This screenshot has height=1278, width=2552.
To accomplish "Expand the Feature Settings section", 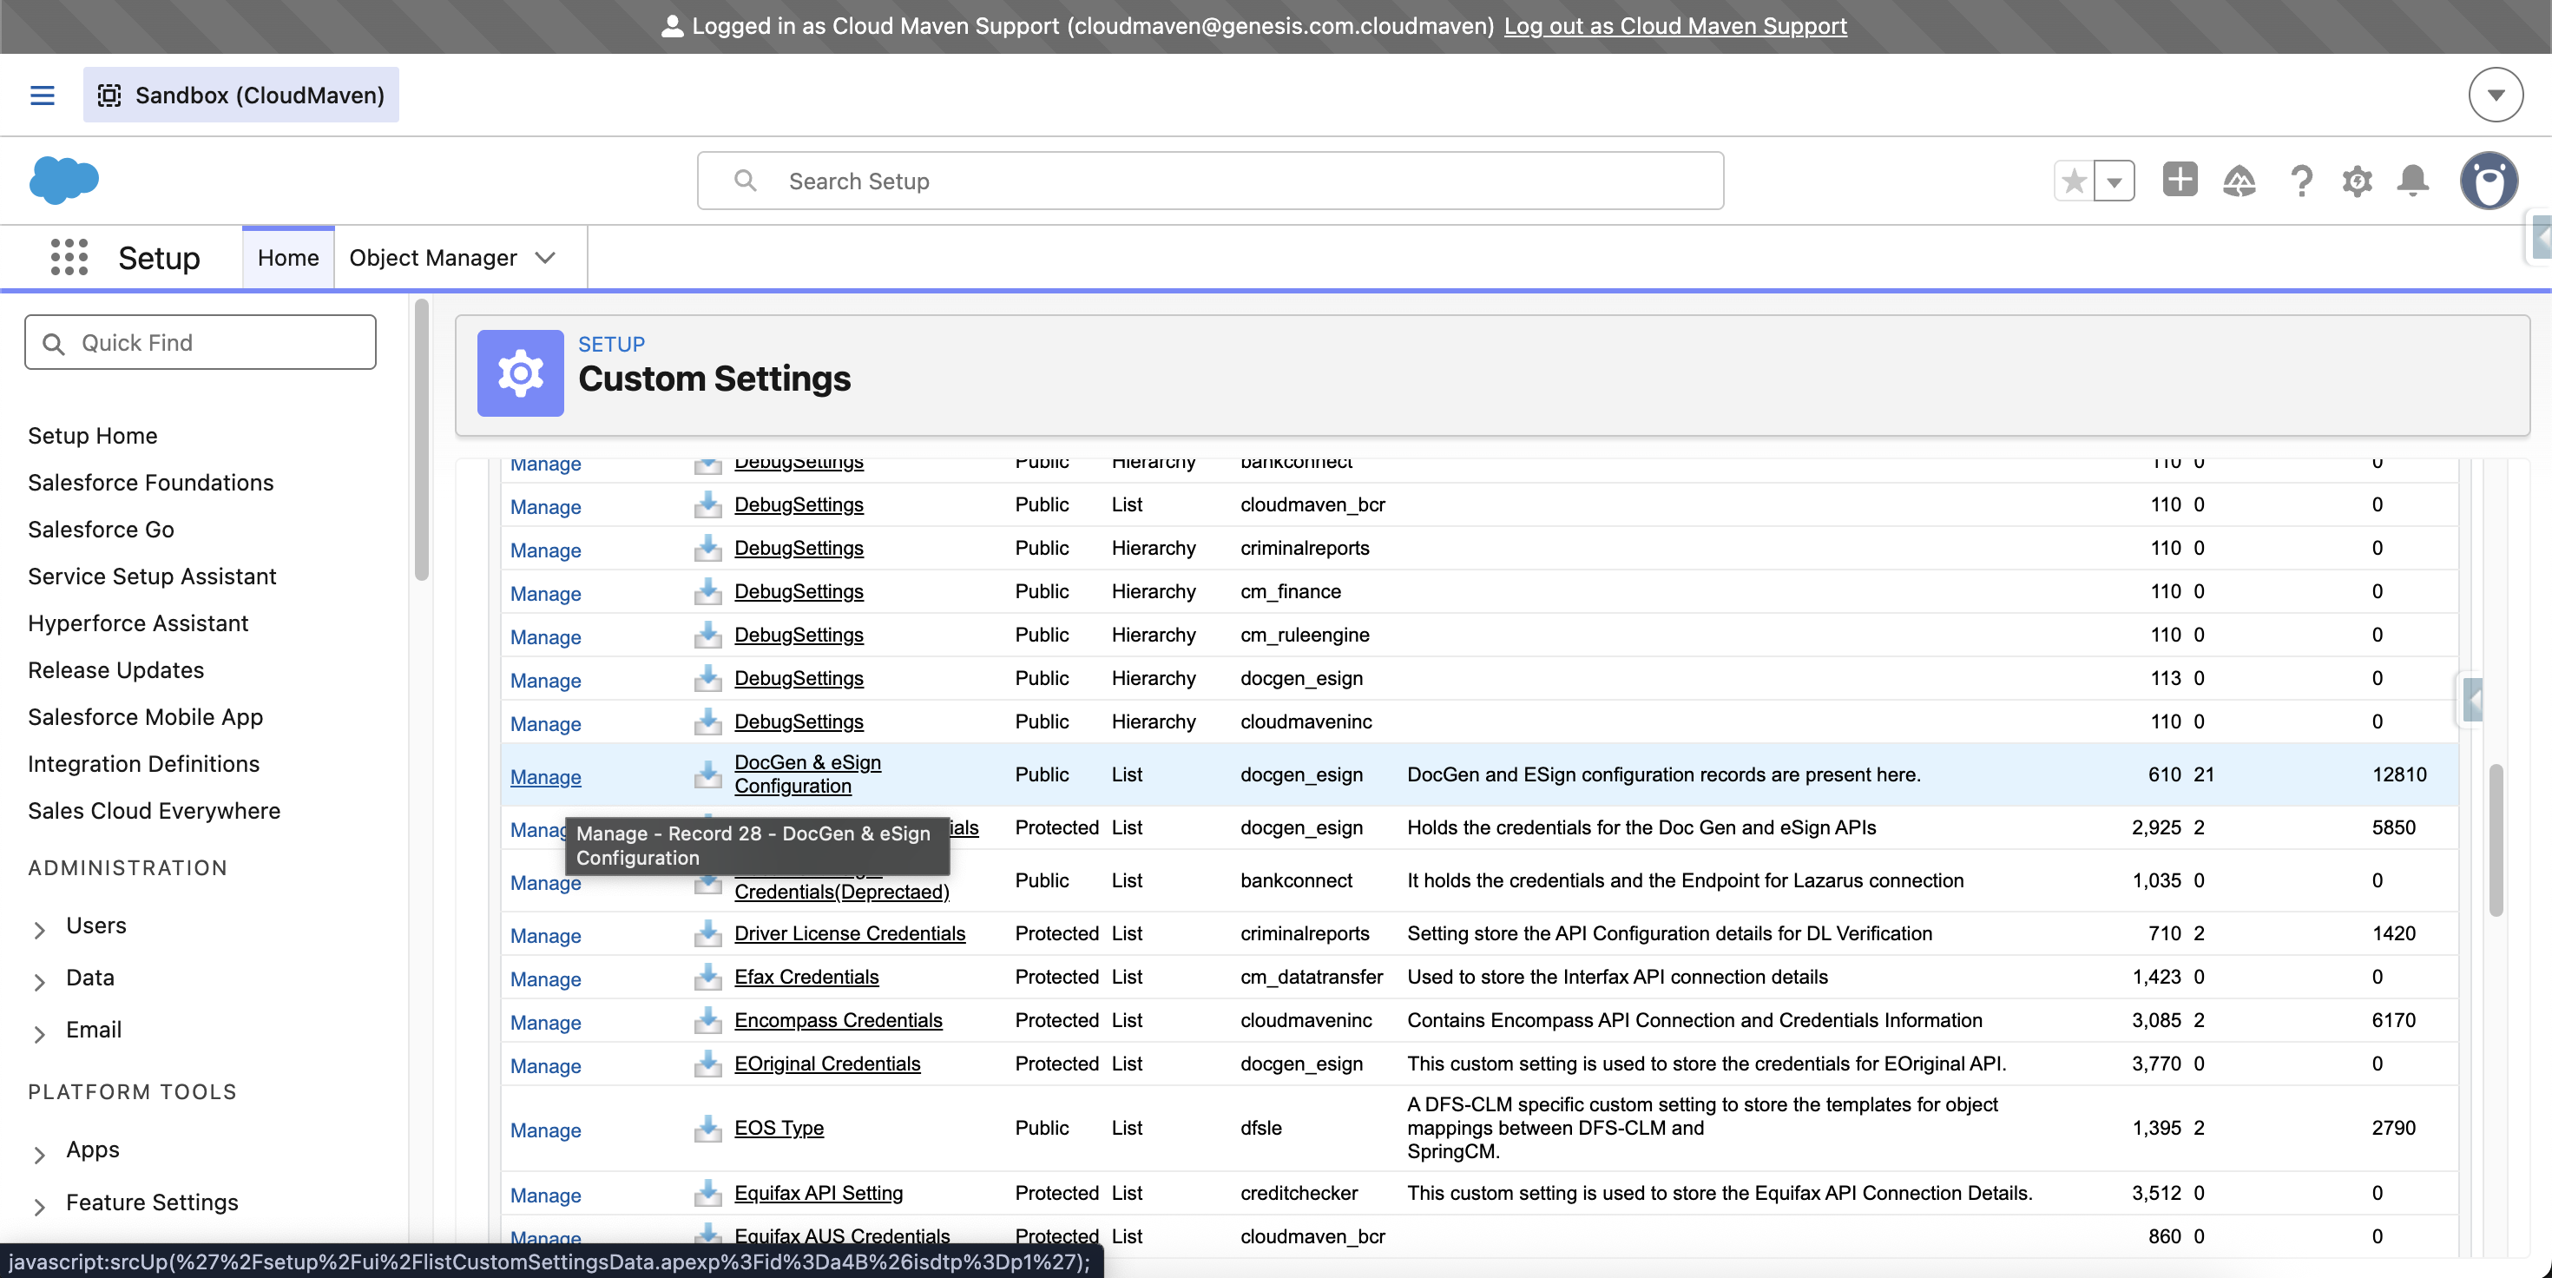I will (x=40, y=1206).
